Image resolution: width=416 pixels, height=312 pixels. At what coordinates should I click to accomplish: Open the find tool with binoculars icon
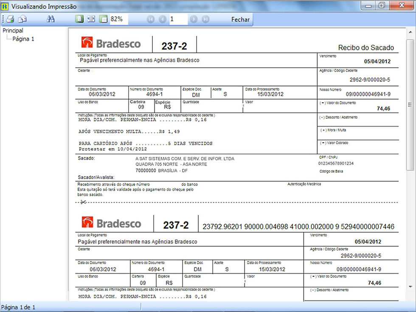tap(51, 19)
